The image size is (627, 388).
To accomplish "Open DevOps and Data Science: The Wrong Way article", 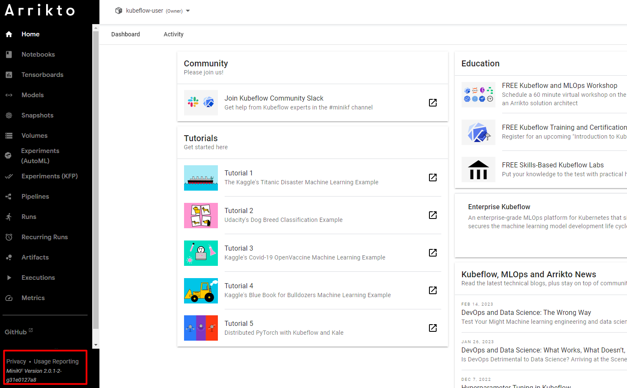I will [x=526, y=312].
